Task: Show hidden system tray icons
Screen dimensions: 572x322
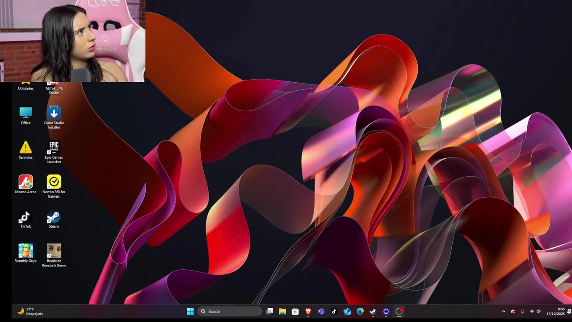Action: tap(504, 311)
